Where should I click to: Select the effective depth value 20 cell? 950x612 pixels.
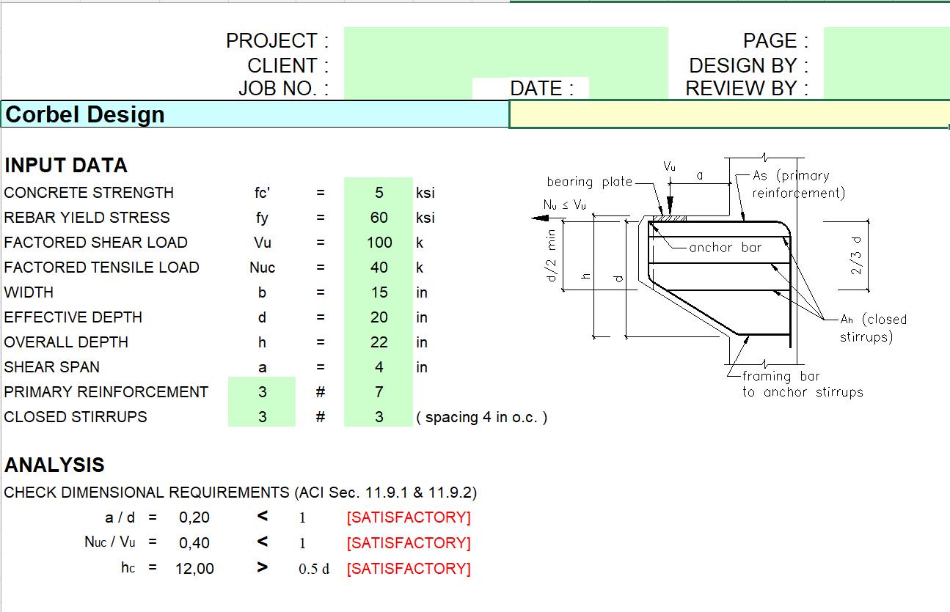379,317
